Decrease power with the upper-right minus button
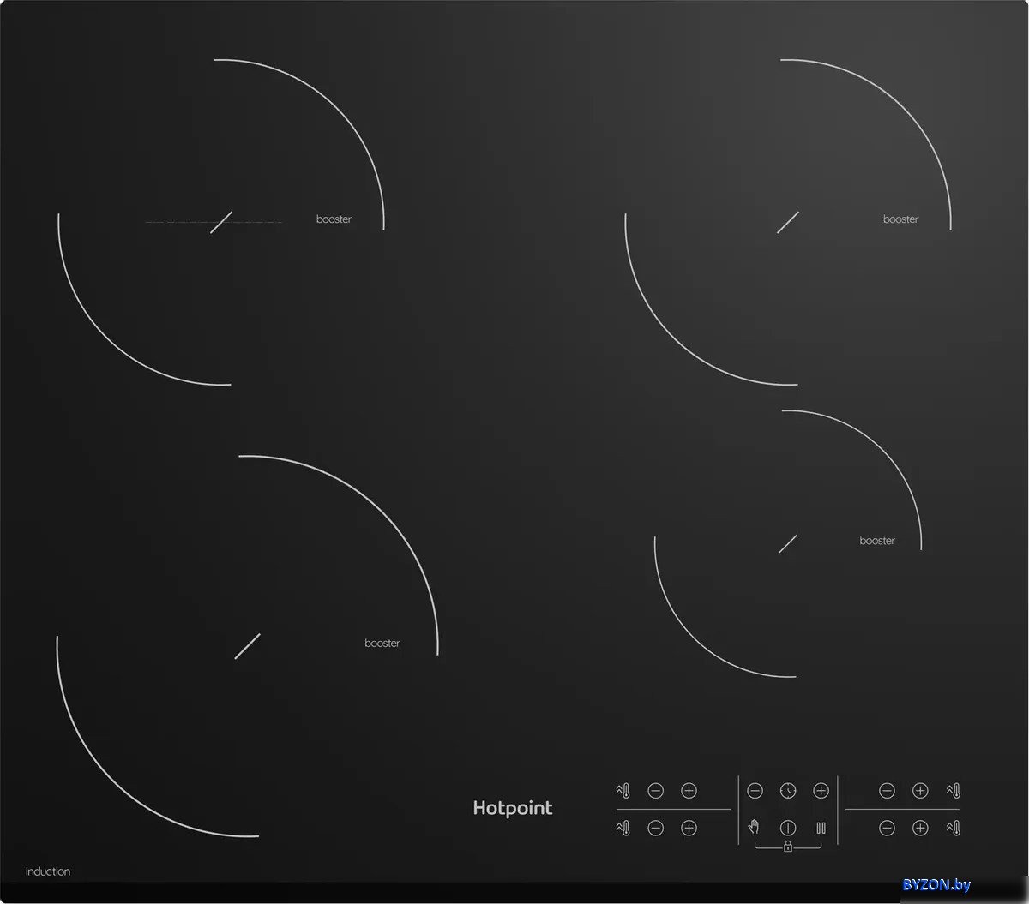Viewport: 1029px width, 904px height. pos(887,790)
